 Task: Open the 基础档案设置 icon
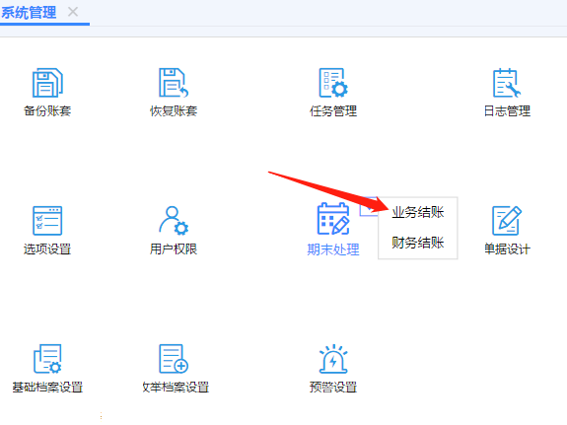pos(47,359)
